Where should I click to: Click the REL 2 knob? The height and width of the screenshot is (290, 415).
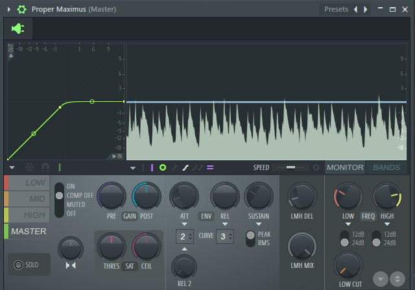[x=184, y=267]
